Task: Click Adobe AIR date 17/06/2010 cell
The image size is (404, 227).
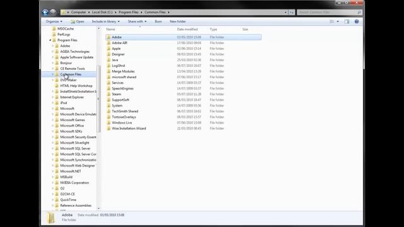Action: tap(189, 43)
